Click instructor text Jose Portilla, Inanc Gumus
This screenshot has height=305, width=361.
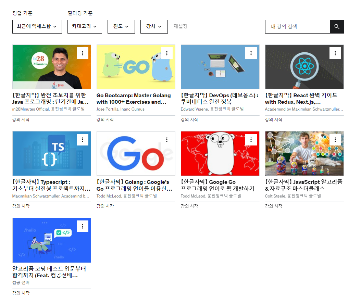click(121, 109)
